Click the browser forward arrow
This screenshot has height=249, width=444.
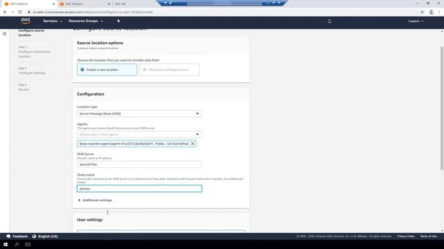12,12
